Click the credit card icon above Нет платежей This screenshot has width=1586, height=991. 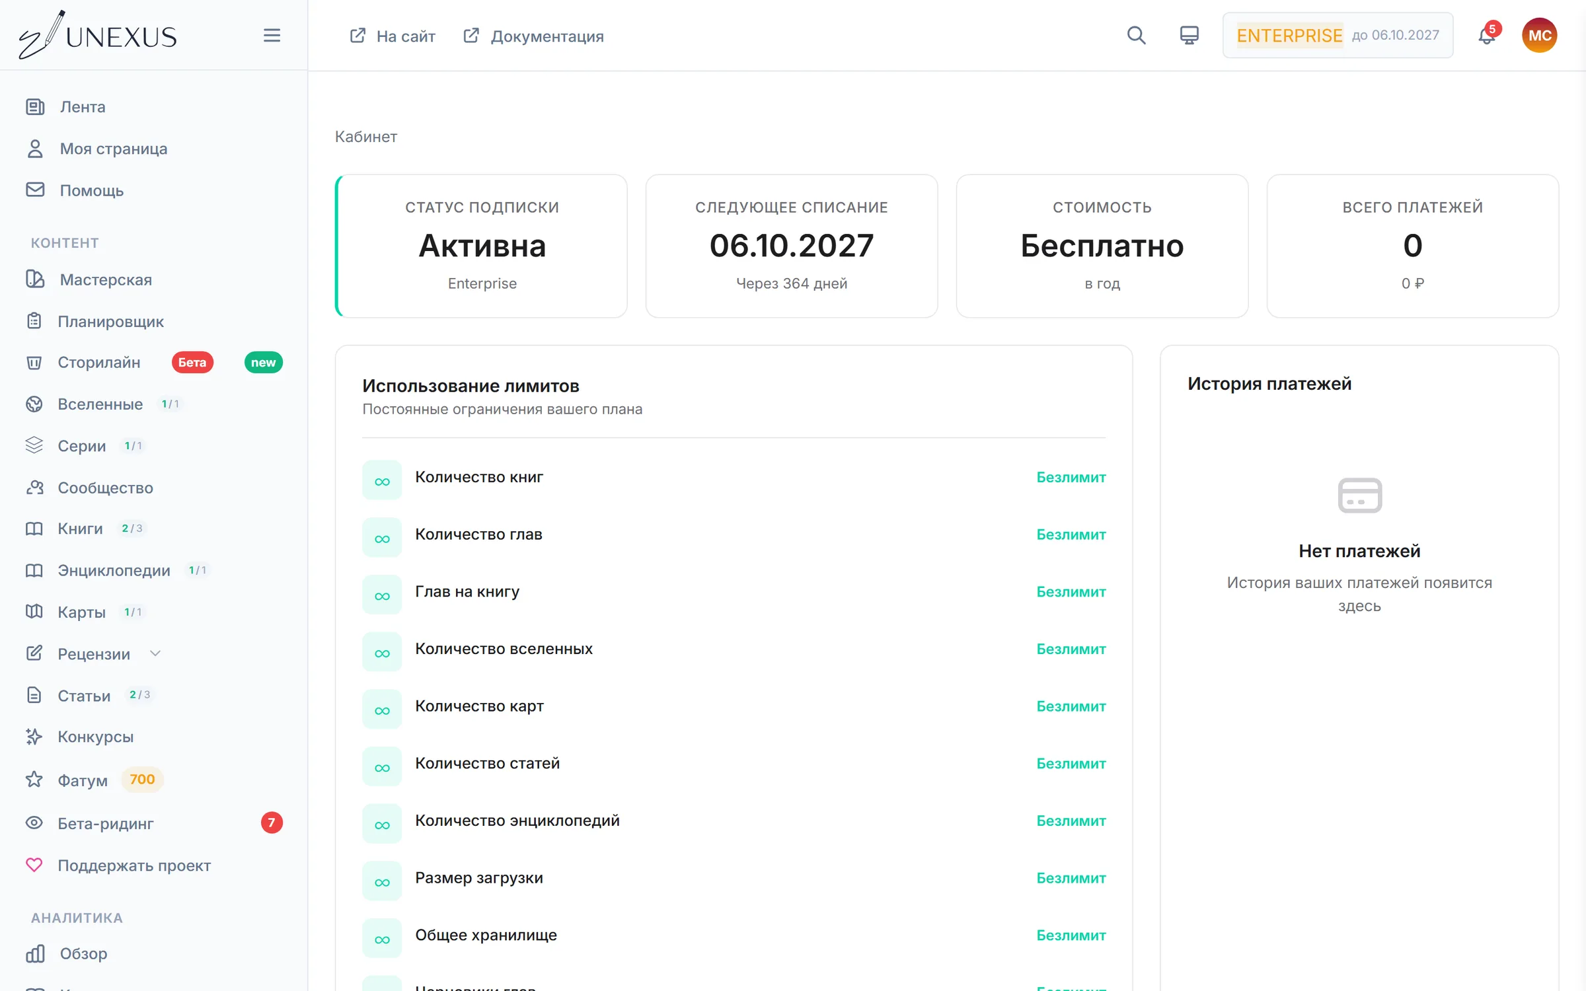1360,495
